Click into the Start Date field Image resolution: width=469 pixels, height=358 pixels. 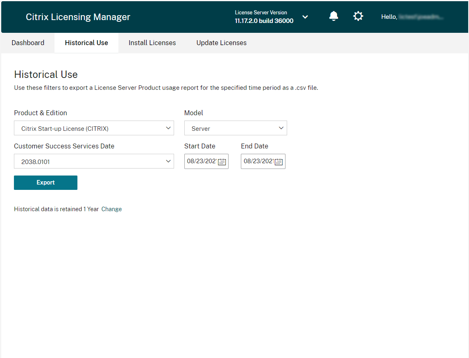pos(201,162)
